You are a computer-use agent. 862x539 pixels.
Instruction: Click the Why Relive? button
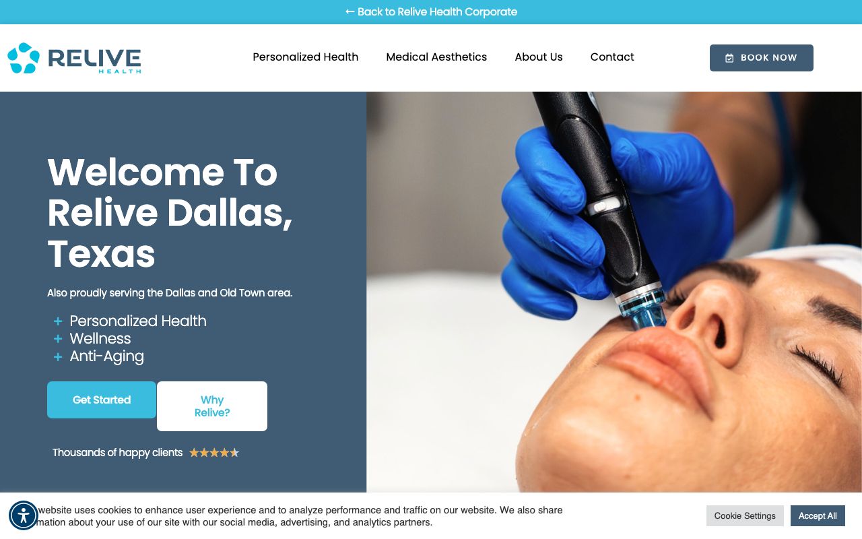[212, 406]
